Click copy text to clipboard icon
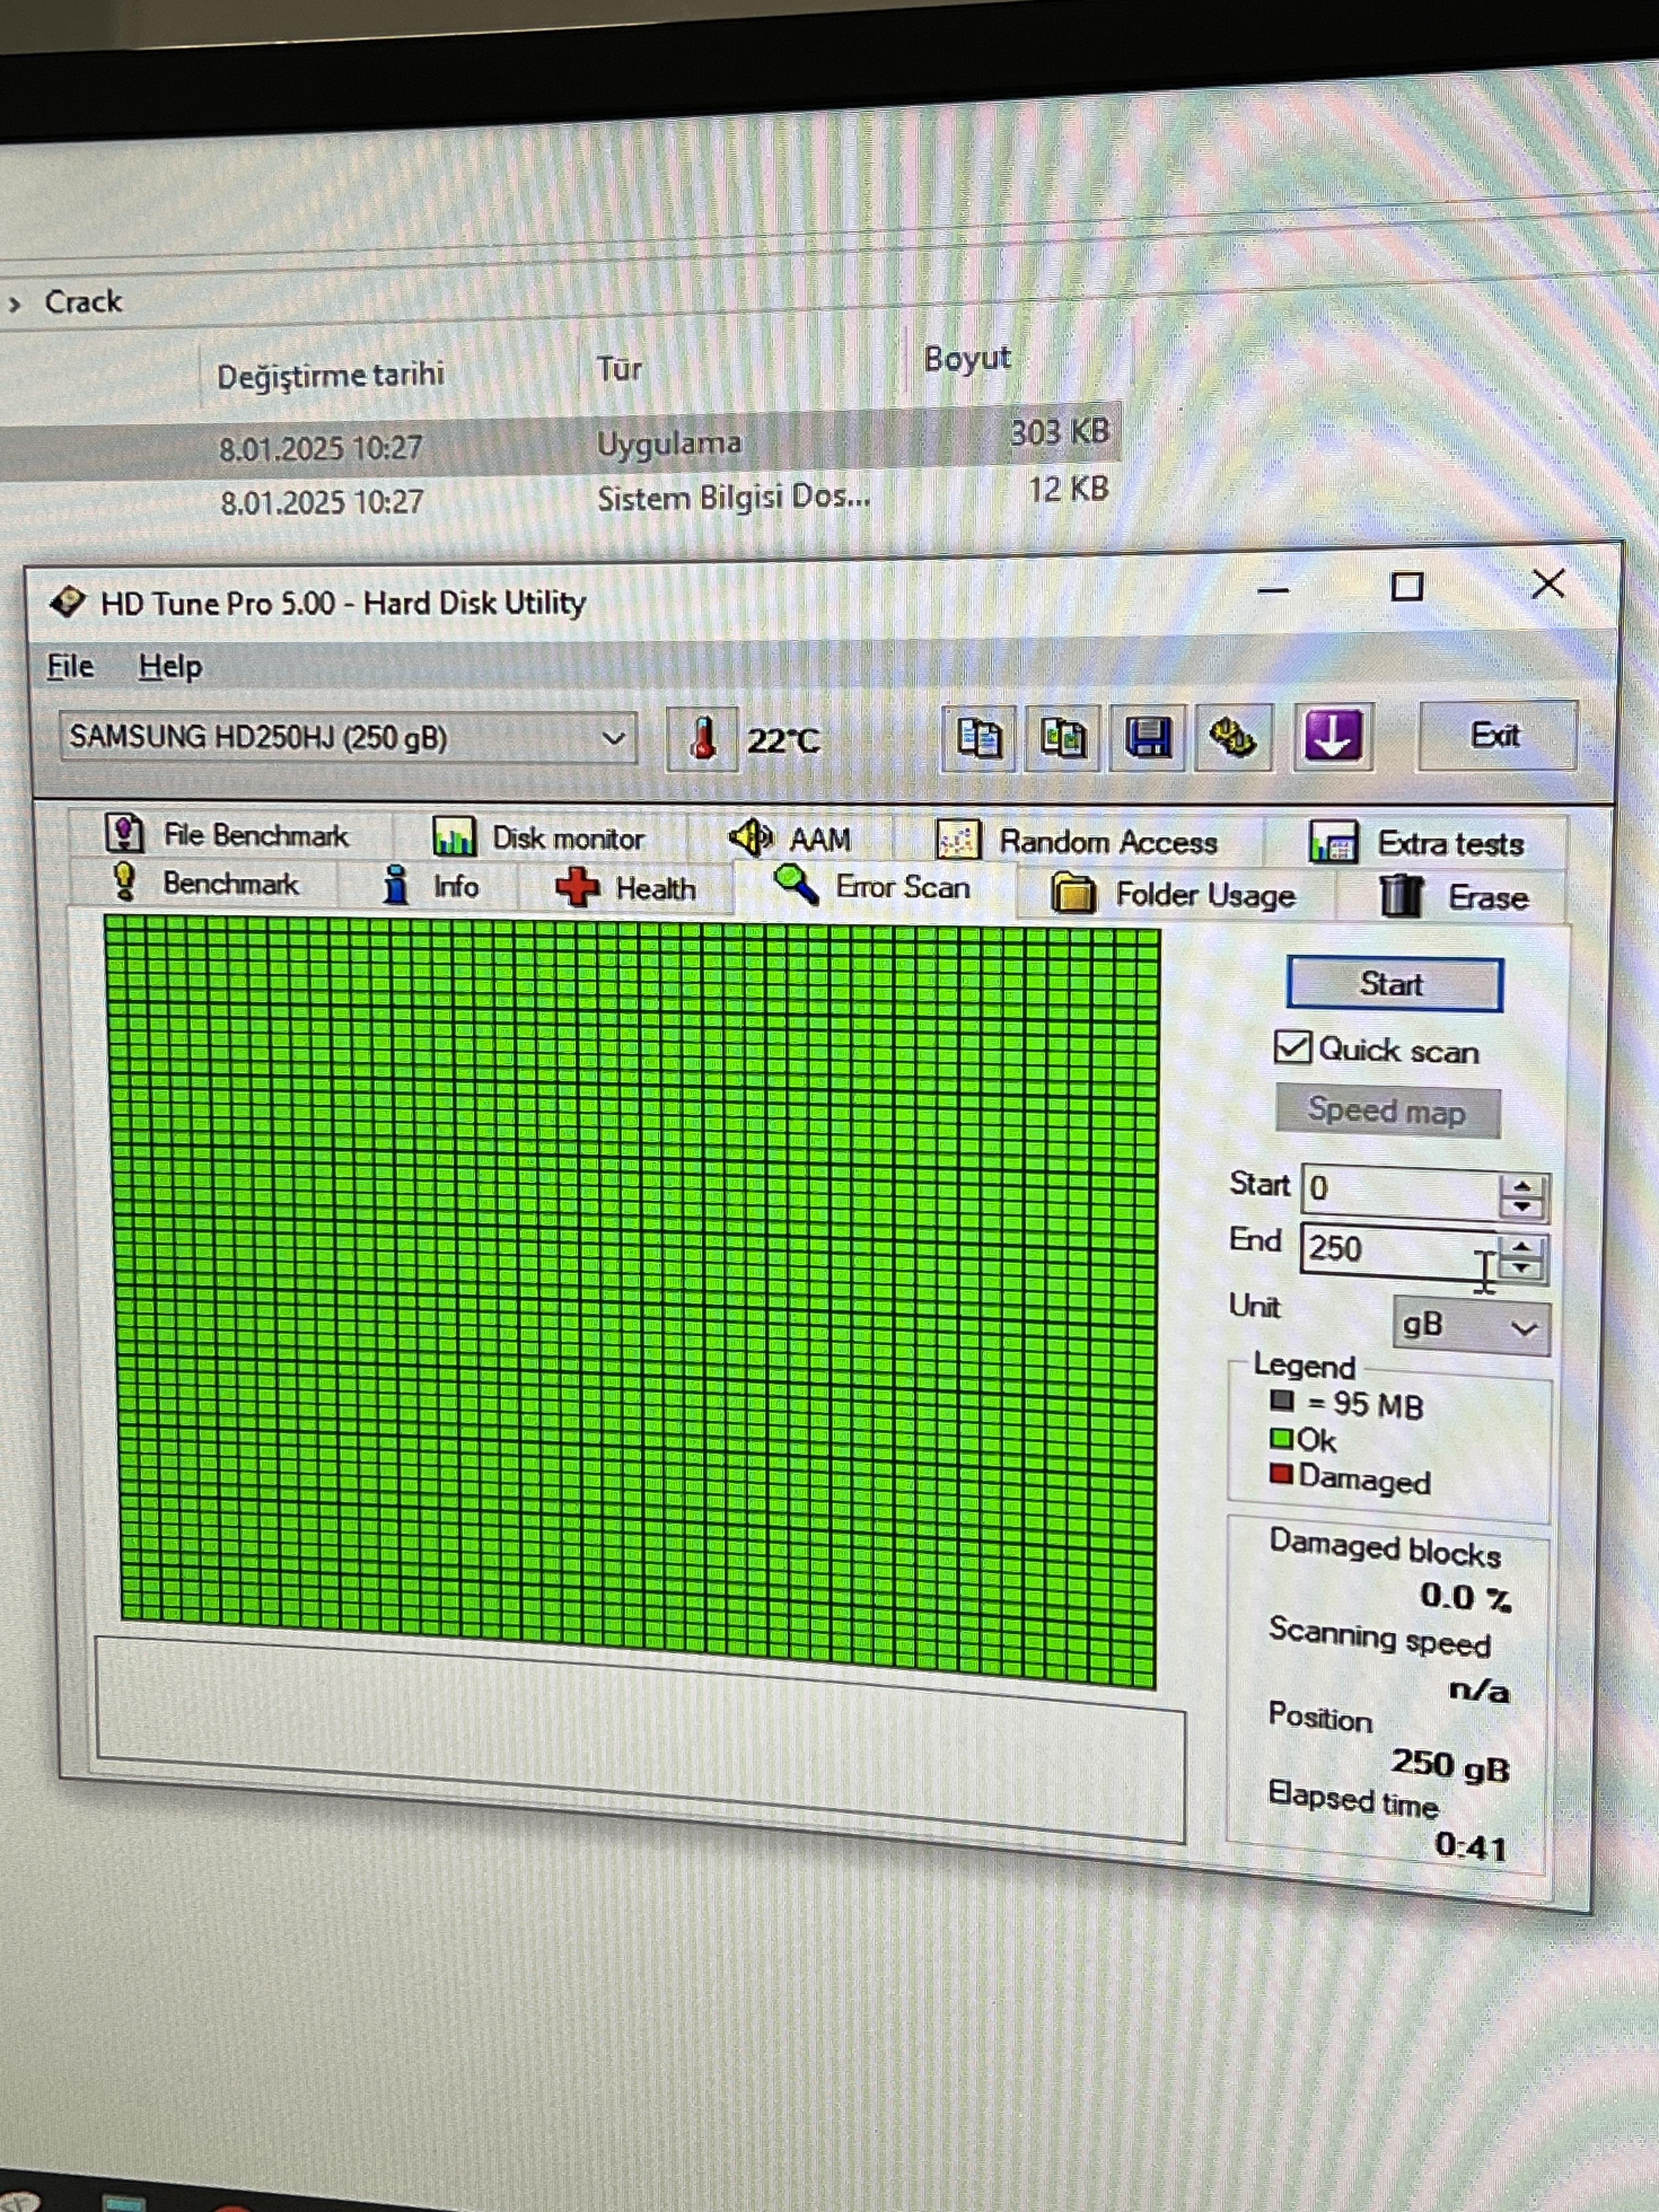This screenshot has width=1659, height=2212. click(979, 738)
